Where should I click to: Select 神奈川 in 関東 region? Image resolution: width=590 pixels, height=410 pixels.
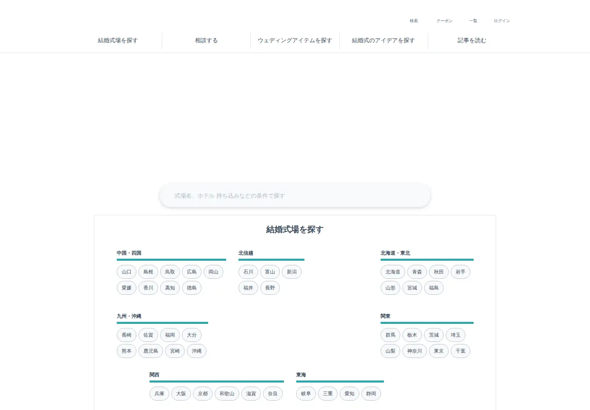point(415,351)
